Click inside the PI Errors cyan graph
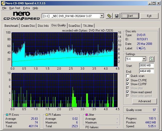Image resolution: width=162 pixels, height=131 pixels. pyautogui.click(x=65, y=50)
